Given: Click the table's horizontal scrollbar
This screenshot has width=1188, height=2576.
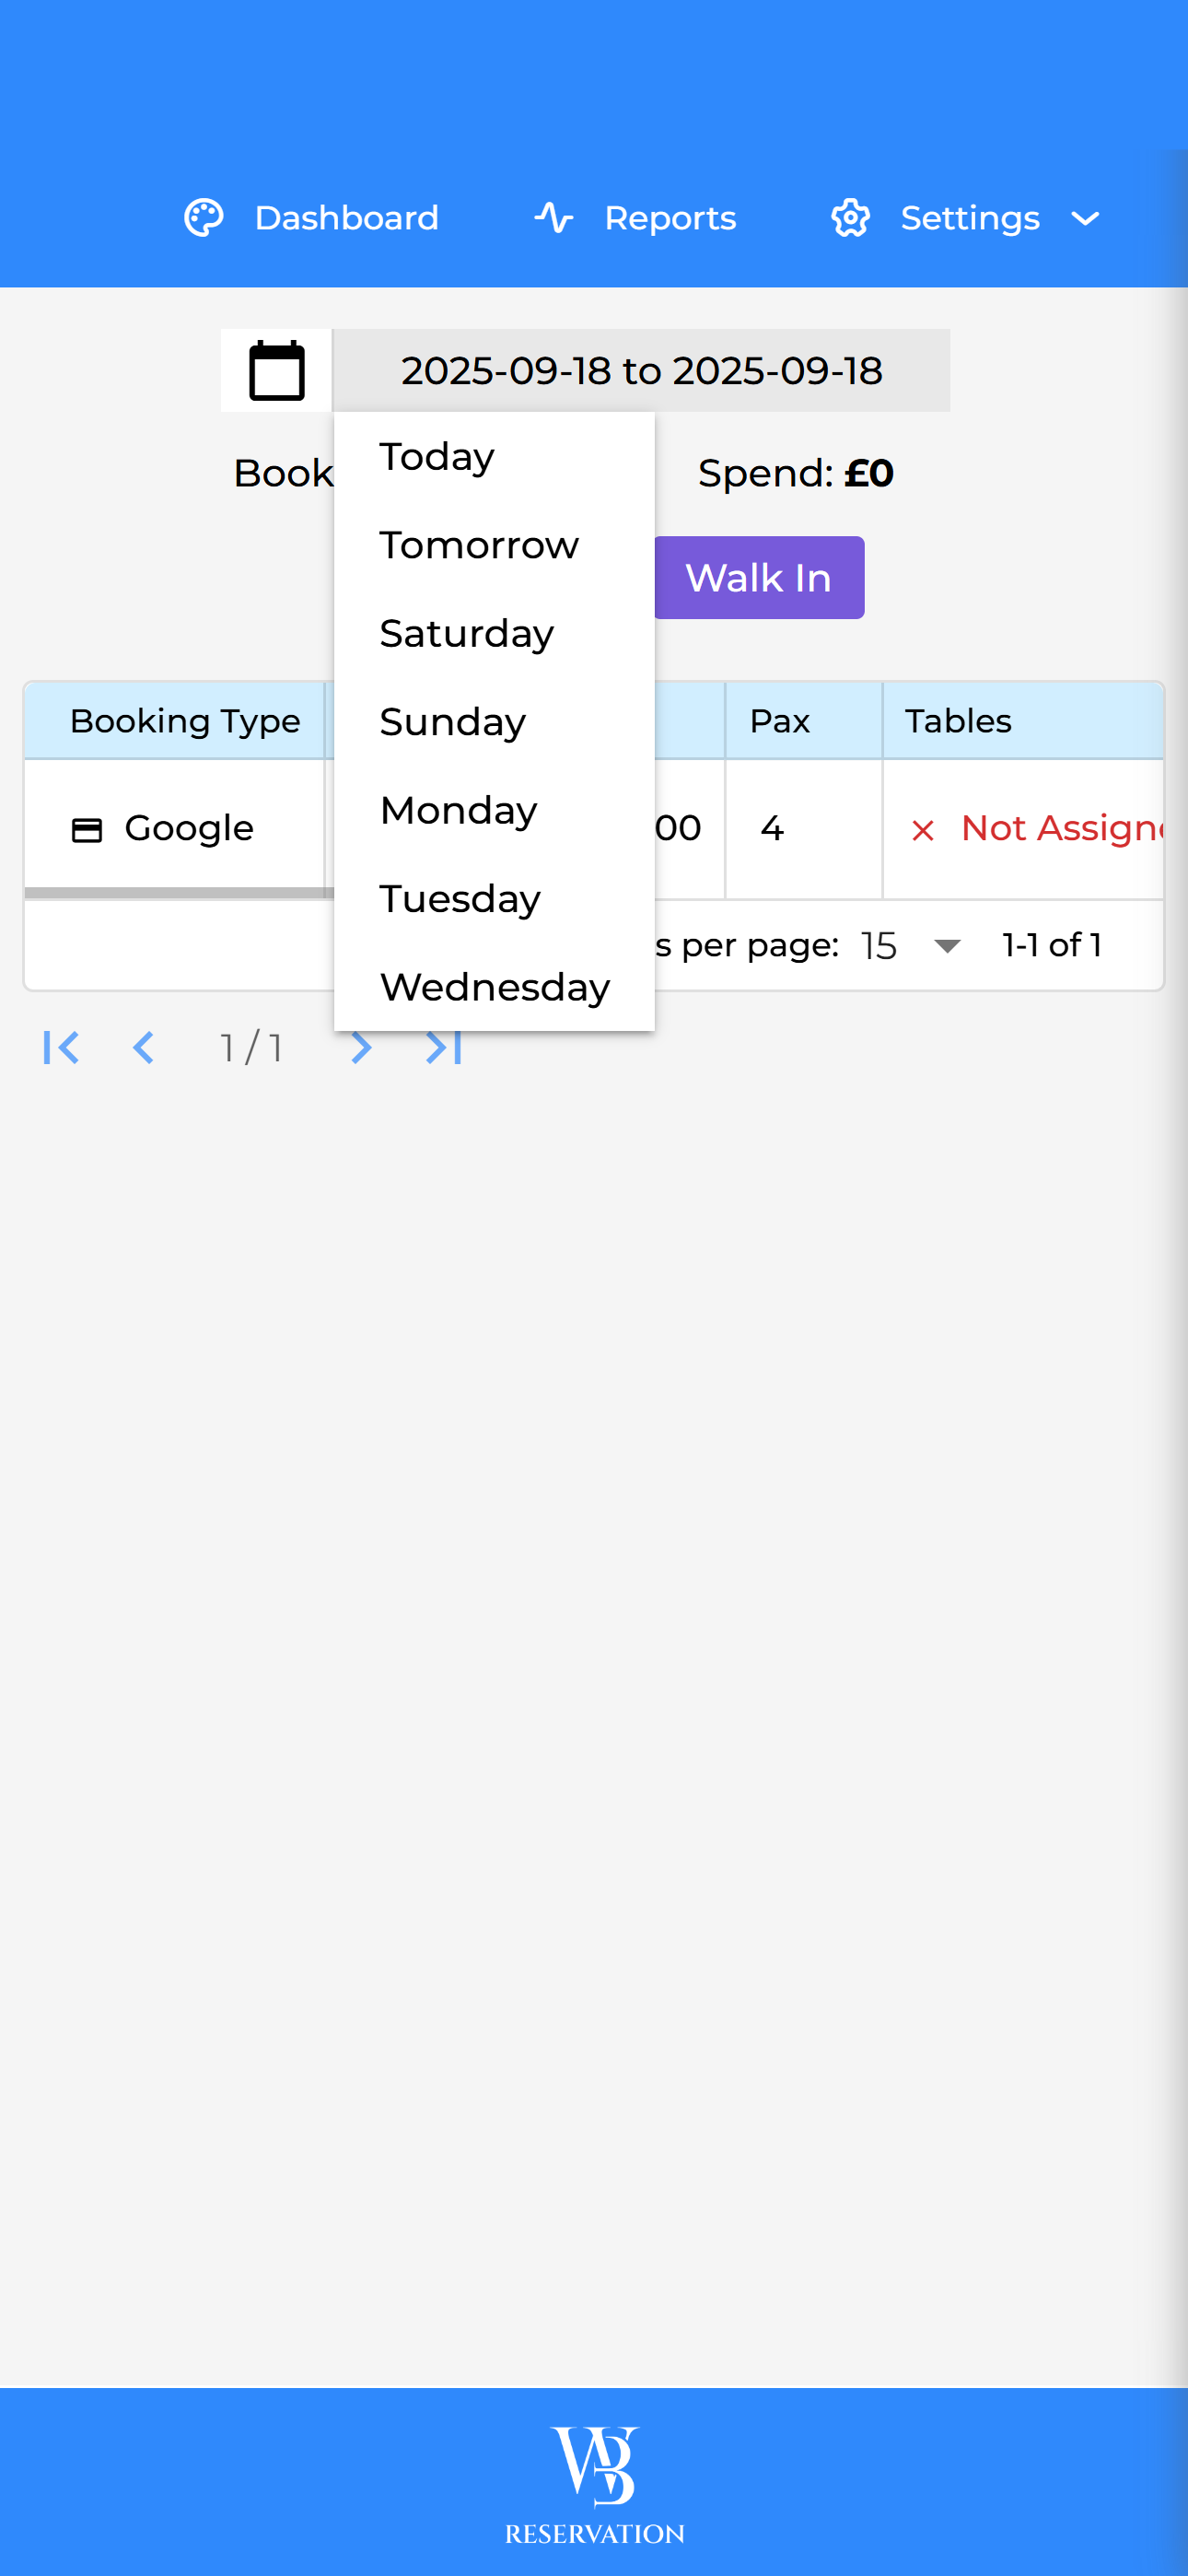Looking at the screenshot, I should pos(178,893).
